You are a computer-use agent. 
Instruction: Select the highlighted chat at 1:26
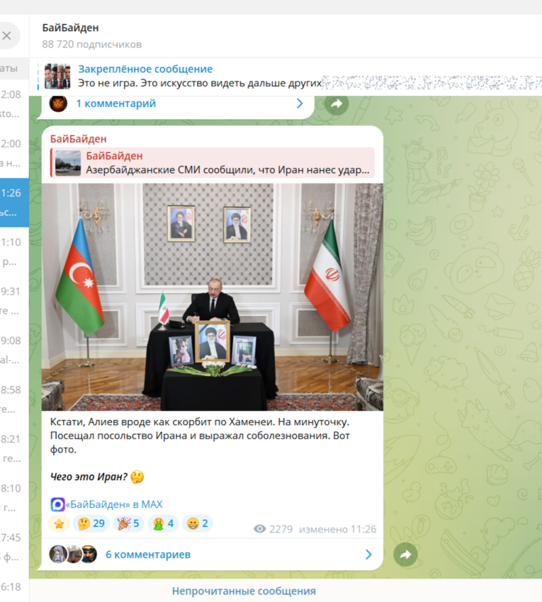(x=14, y=202)
